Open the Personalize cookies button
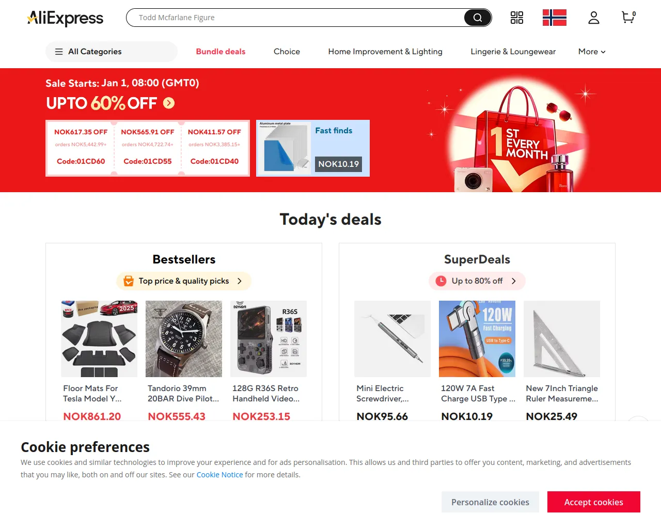This screenshot has width=661, height=529. coord(490,502)
